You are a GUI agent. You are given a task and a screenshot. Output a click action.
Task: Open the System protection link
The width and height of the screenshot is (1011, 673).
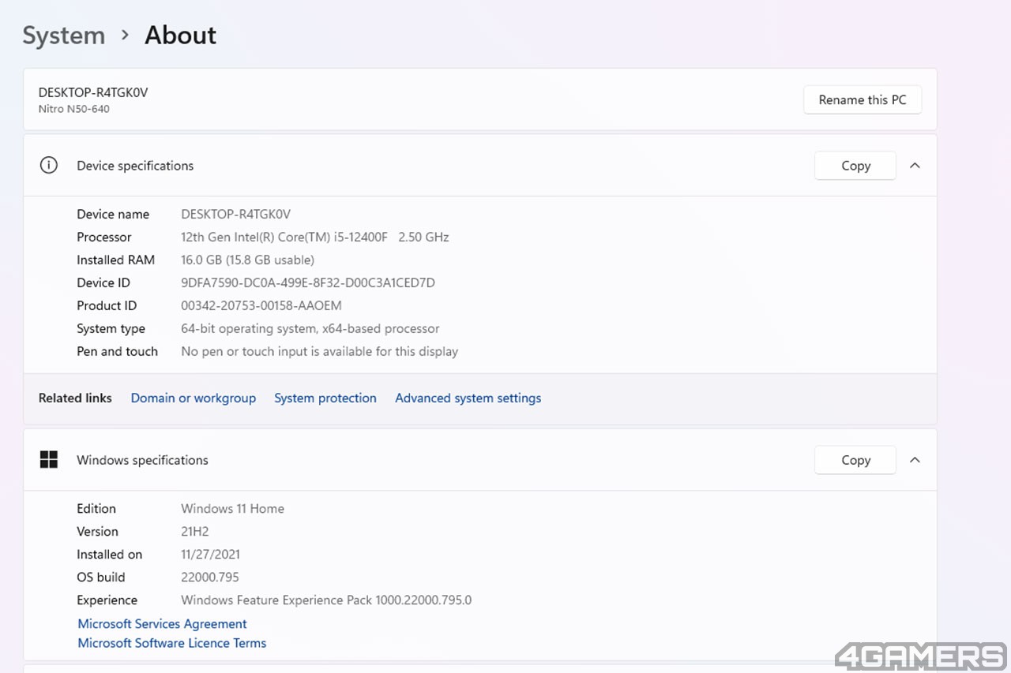(x=325, y=398)
